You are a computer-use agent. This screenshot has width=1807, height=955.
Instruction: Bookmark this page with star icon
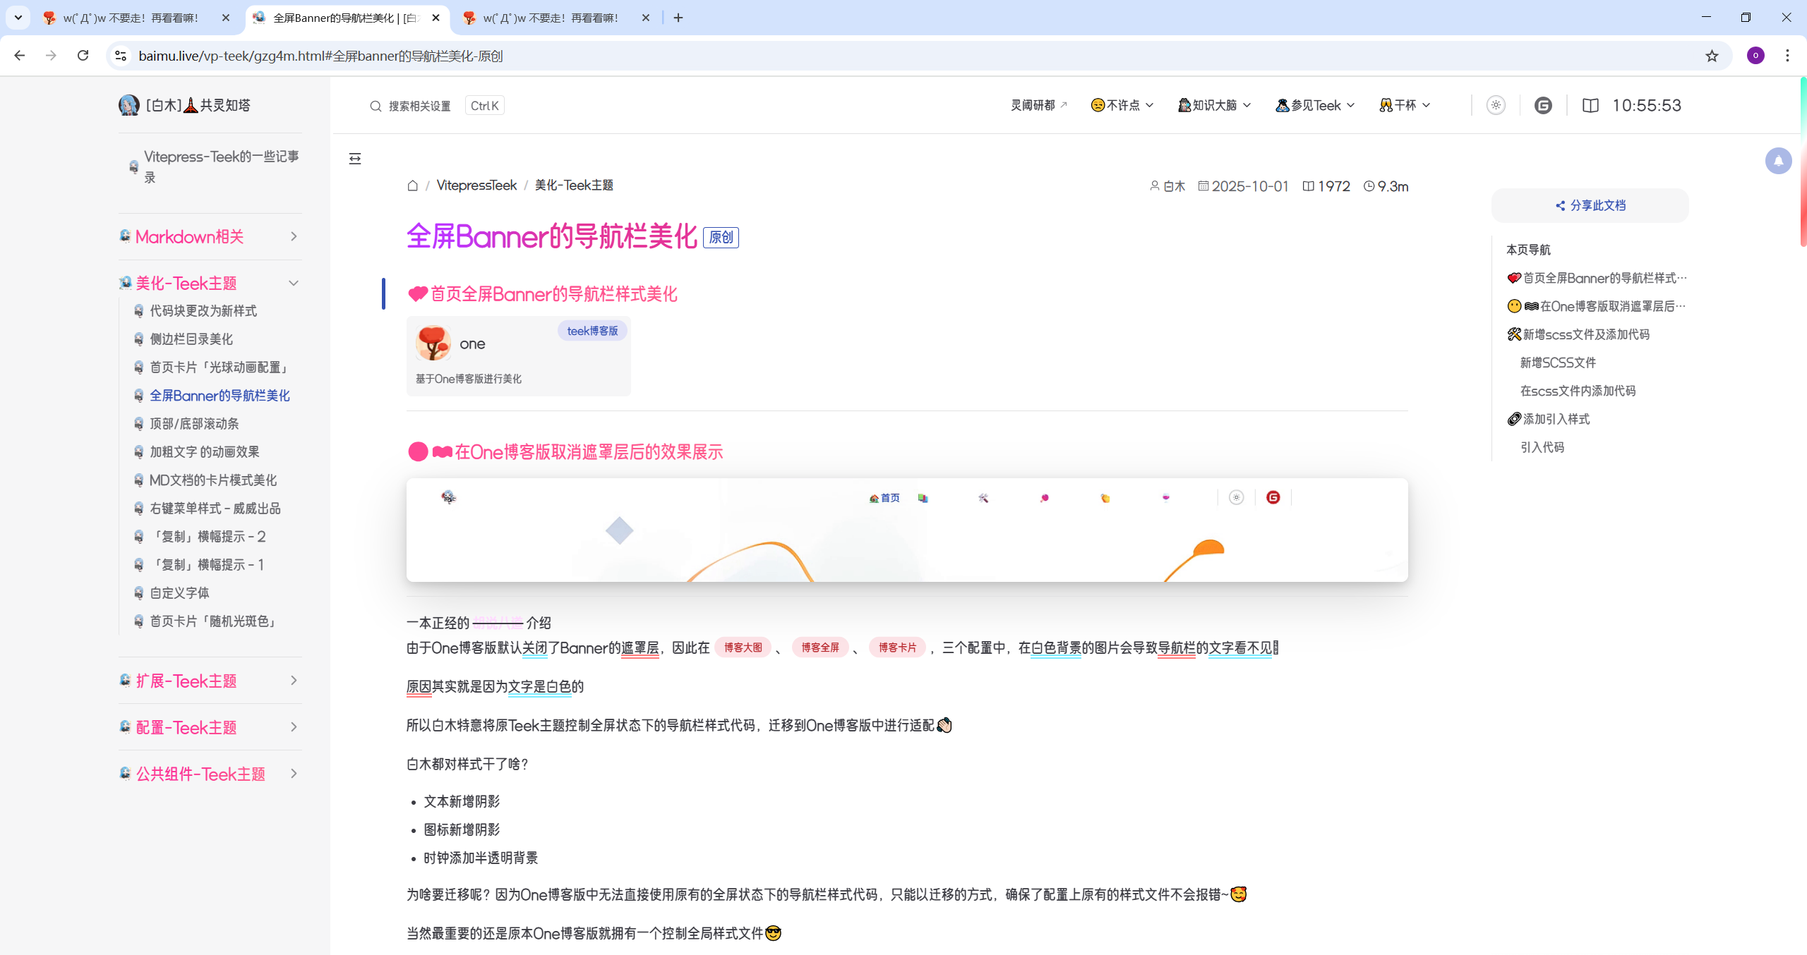(1712, 56)
